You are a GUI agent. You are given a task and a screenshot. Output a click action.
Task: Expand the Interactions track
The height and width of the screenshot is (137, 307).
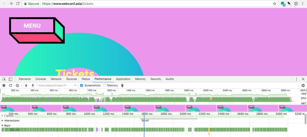click(3, 120)
